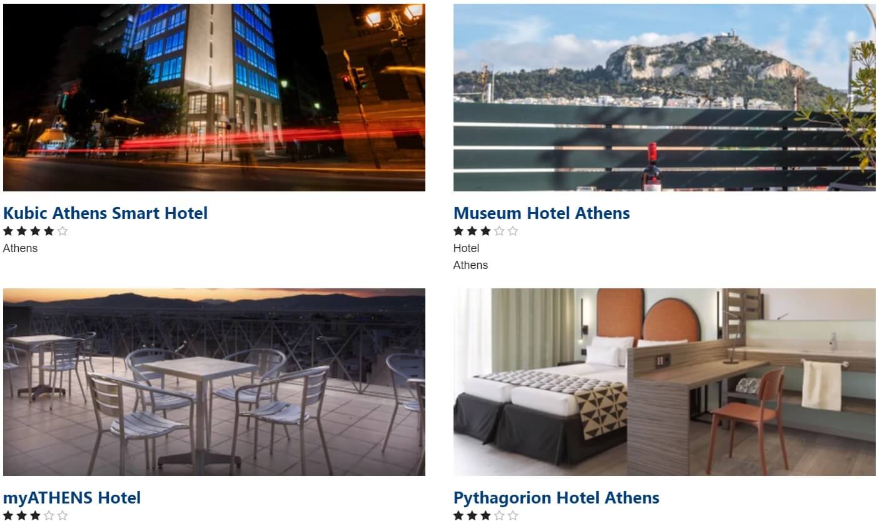Click the fourth filled star under Kubic Athens

point(49,231)
